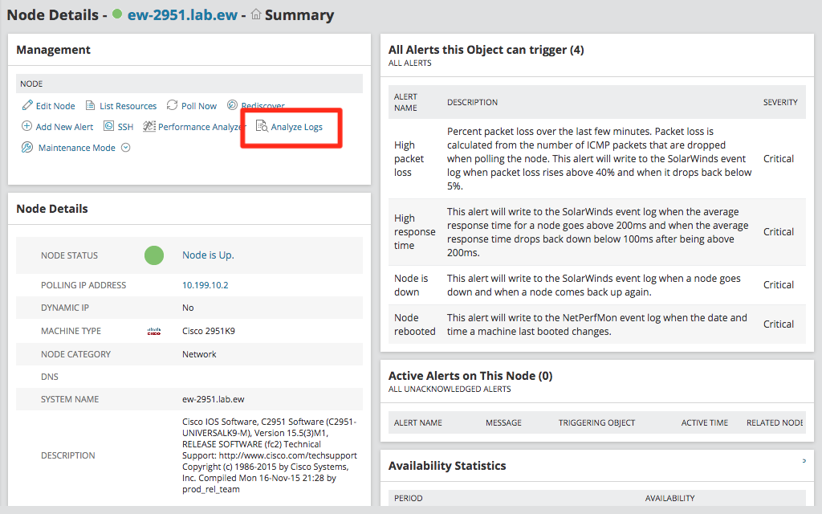
Task: Click the Rediscover icon
Action: pos(232,106)
